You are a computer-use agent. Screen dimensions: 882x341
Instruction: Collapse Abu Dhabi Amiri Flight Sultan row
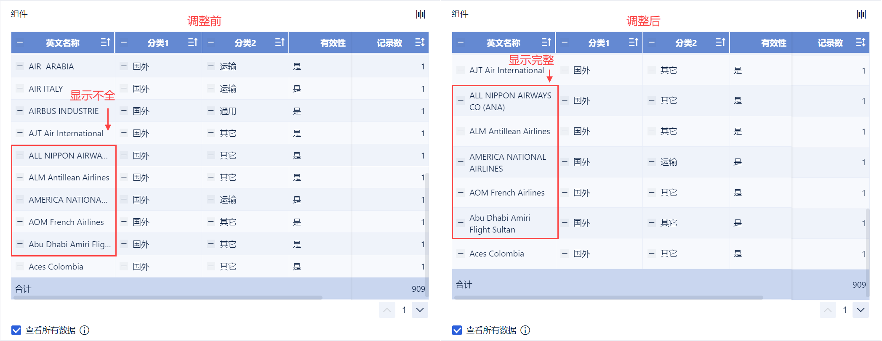461,223
